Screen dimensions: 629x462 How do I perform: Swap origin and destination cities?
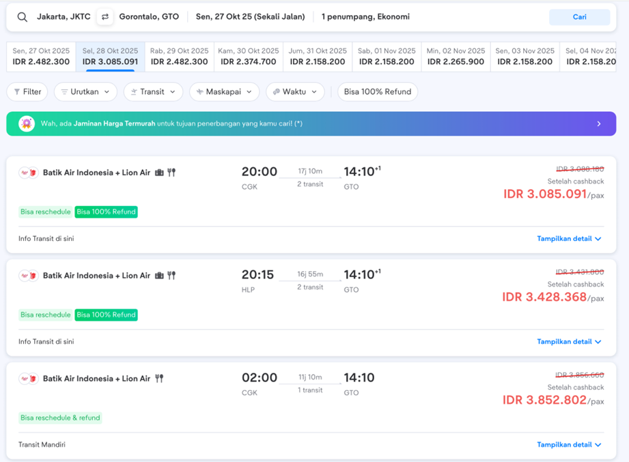click(x=105, y=17)
